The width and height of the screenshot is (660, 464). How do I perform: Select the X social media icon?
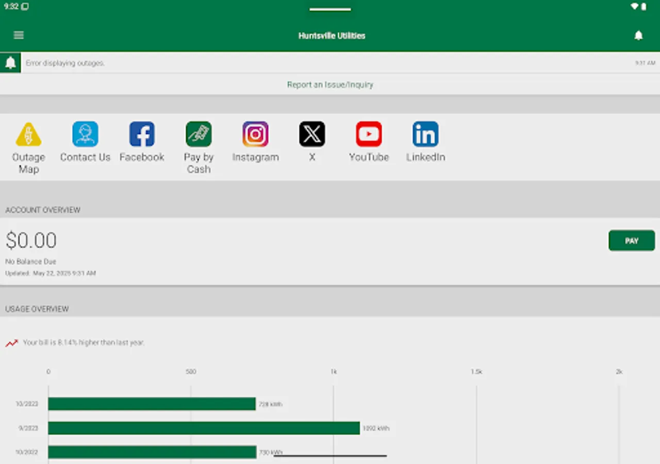point(312,134)
